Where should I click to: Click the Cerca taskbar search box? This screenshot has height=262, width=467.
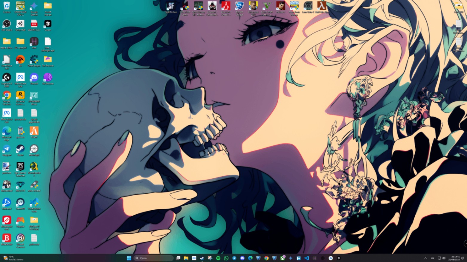154,258
